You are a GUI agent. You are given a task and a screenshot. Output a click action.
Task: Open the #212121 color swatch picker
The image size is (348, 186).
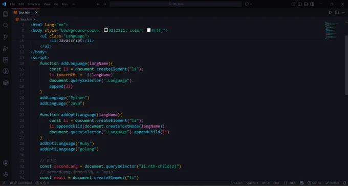coord(106,30)
